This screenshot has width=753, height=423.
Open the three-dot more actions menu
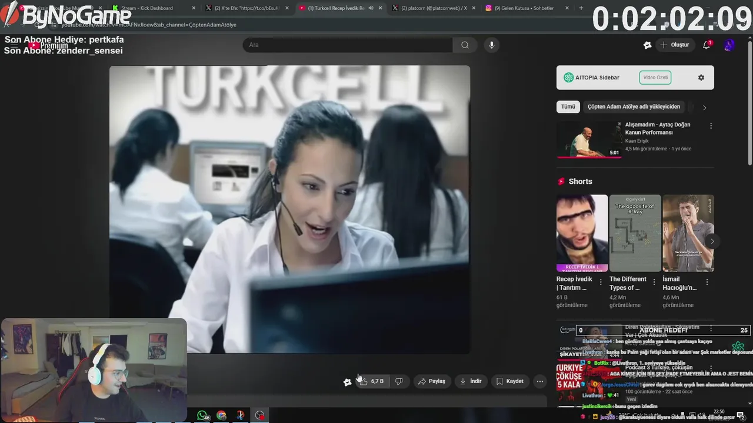pos(540,381)
